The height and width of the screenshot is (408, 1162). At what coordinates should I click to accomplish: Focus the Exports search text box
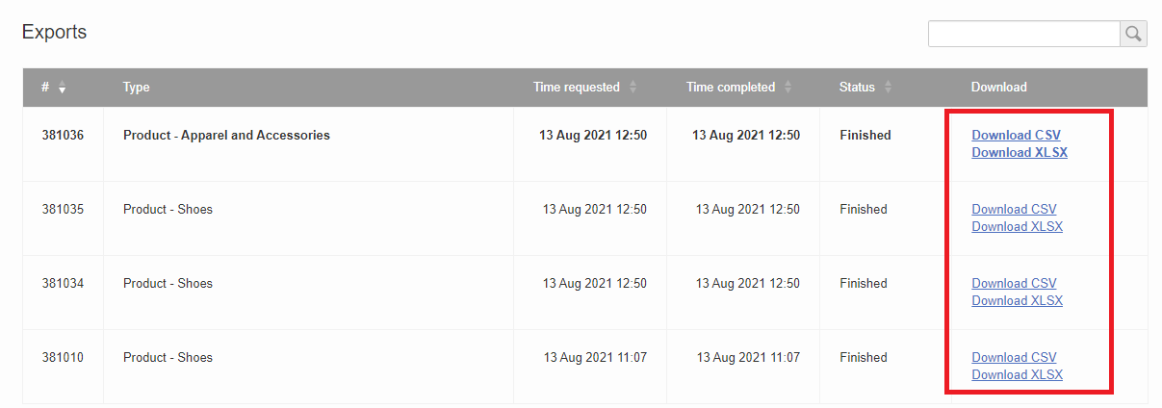pos(1023,34)
